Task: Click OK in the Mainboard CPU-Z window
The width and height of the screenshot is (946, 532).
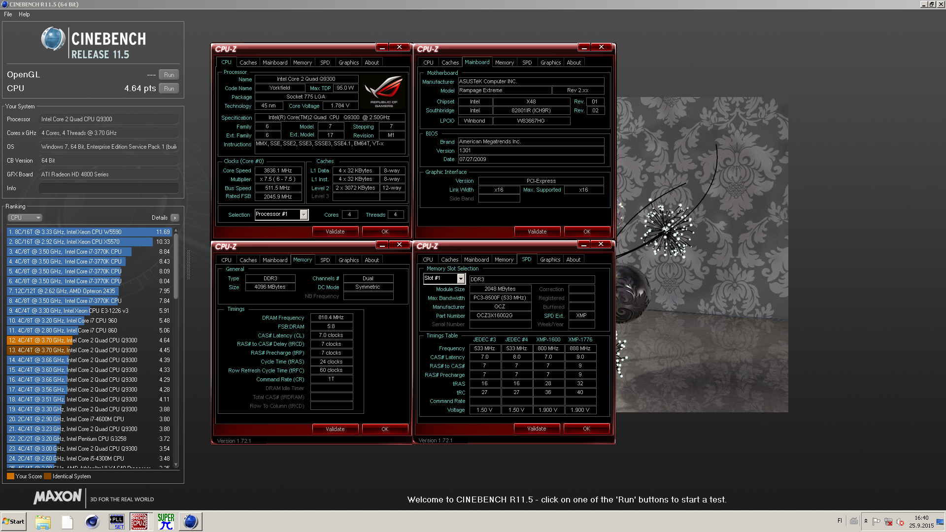Action: coord(586,232)
